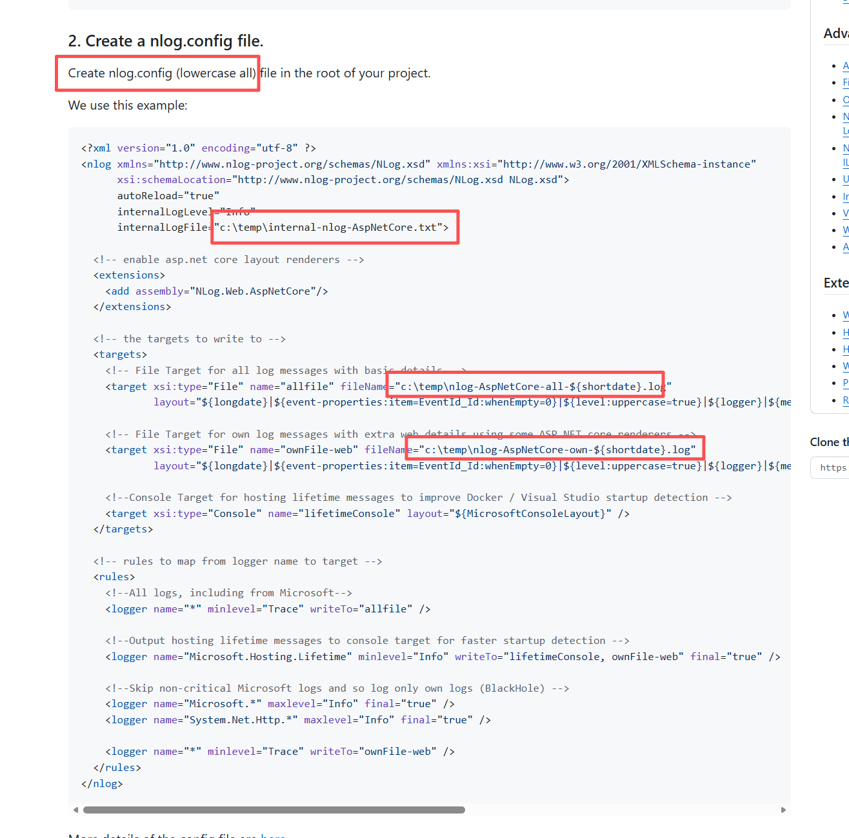
Task: Click the comment 'the targets to write to'
Action: (190, 339)
